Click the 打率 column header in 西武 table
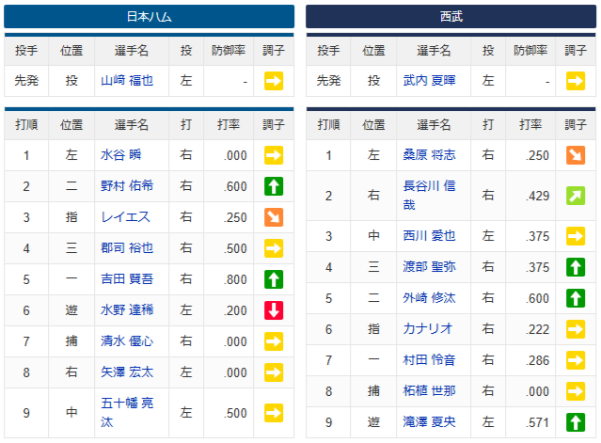Viewport: 601px width, 443px height. (x=530, y=124)
